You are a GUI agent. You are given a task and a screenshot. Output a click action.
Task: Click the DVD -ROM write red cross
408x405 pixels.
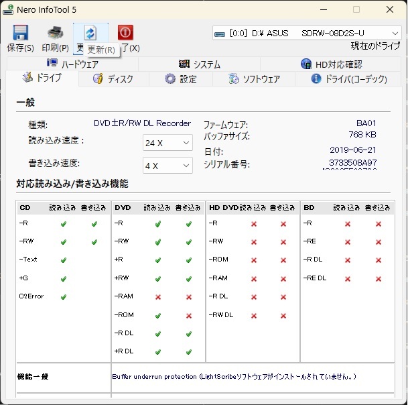point(189,316)
